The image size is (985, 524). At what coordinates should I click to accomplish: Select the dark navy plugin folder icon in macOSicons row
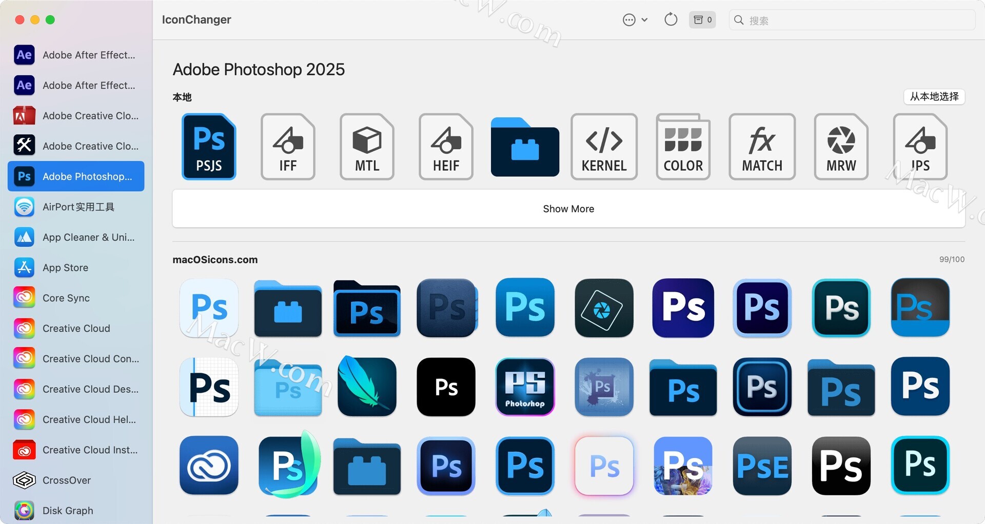tap(288, 308)
